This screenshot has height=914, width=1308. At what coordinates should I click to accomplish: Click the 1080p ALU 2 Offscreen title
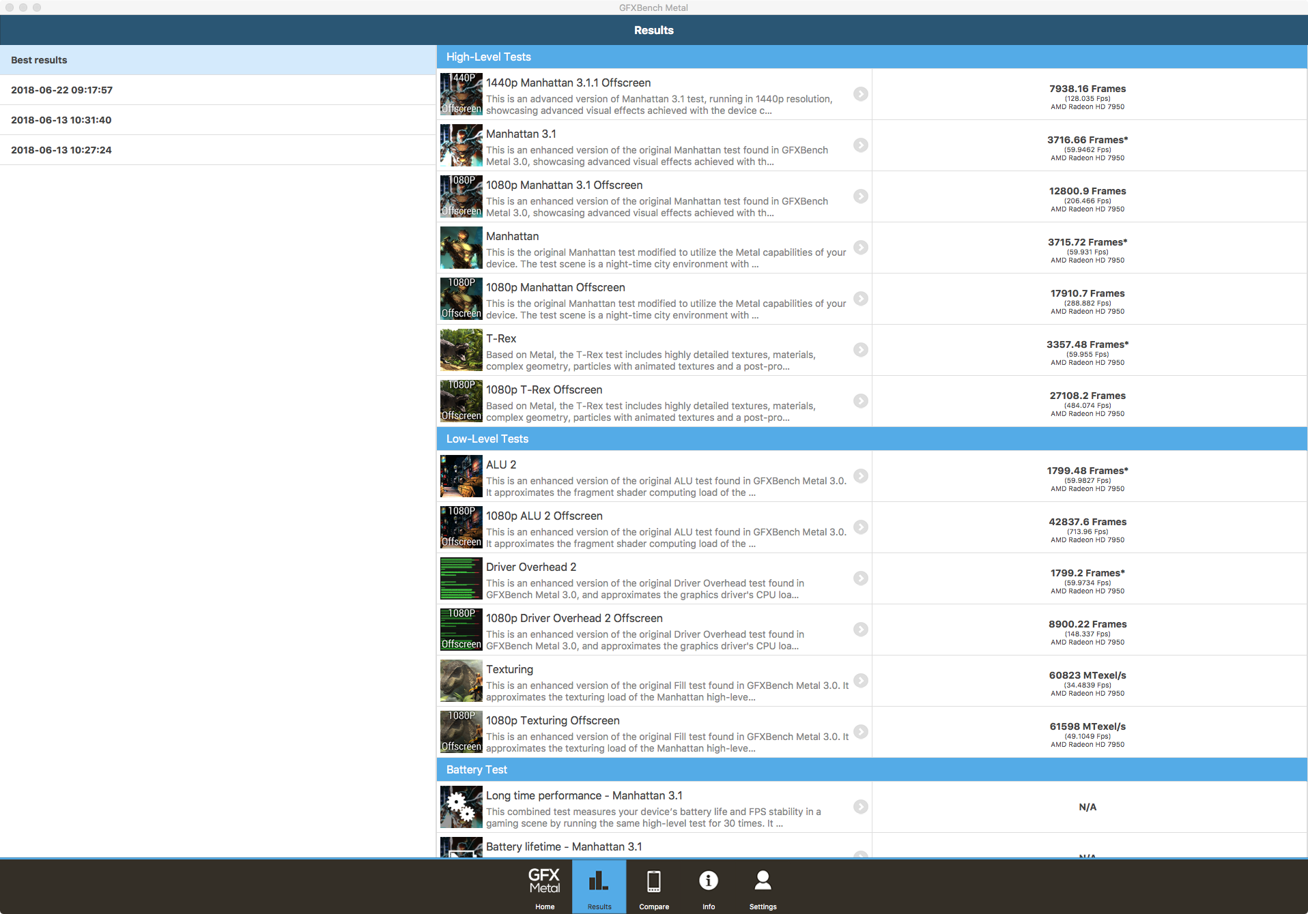point(544,516)
